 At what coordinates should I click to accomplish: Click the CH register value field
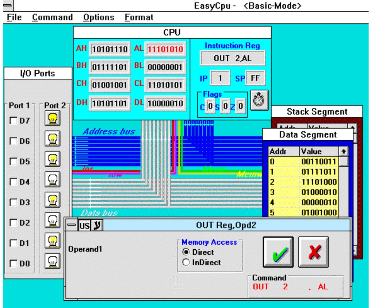[110, 85]
